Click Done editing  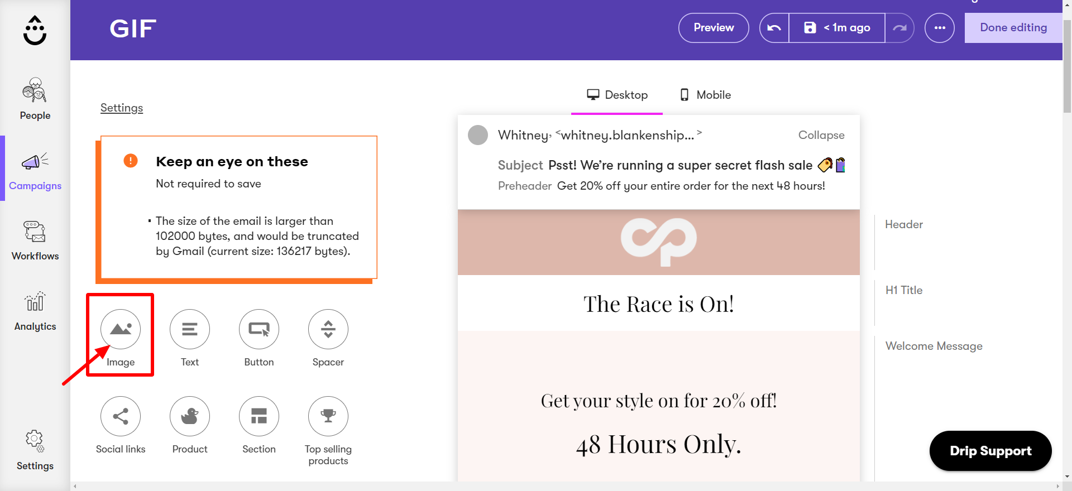(x=1012, y=27)
